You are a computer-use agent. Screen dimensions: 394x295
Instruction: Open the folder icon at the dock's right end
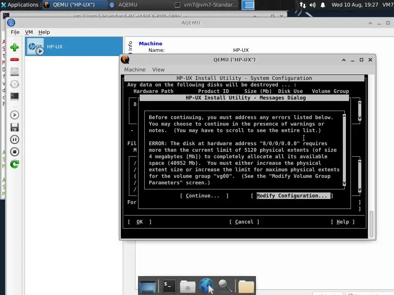tap(246, 286)
